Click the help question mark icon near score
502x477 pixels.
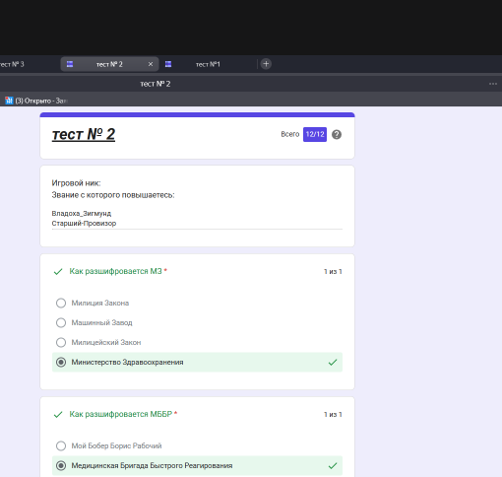point(337,134)
